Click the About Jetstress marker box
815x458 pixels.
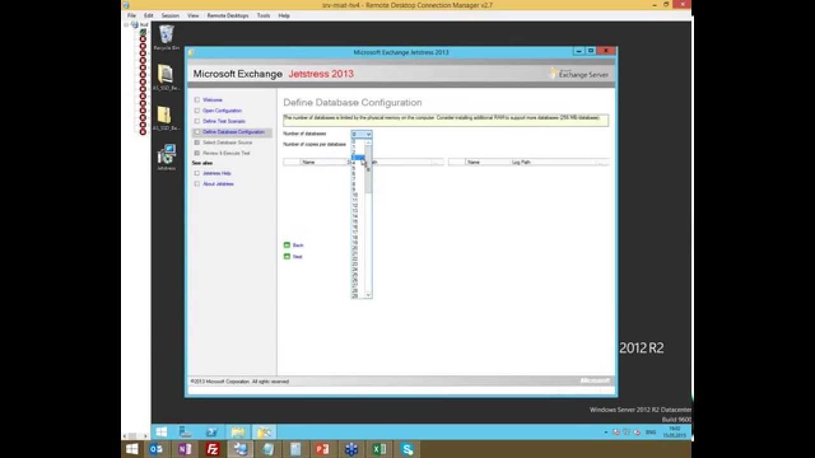pos(197,184)
